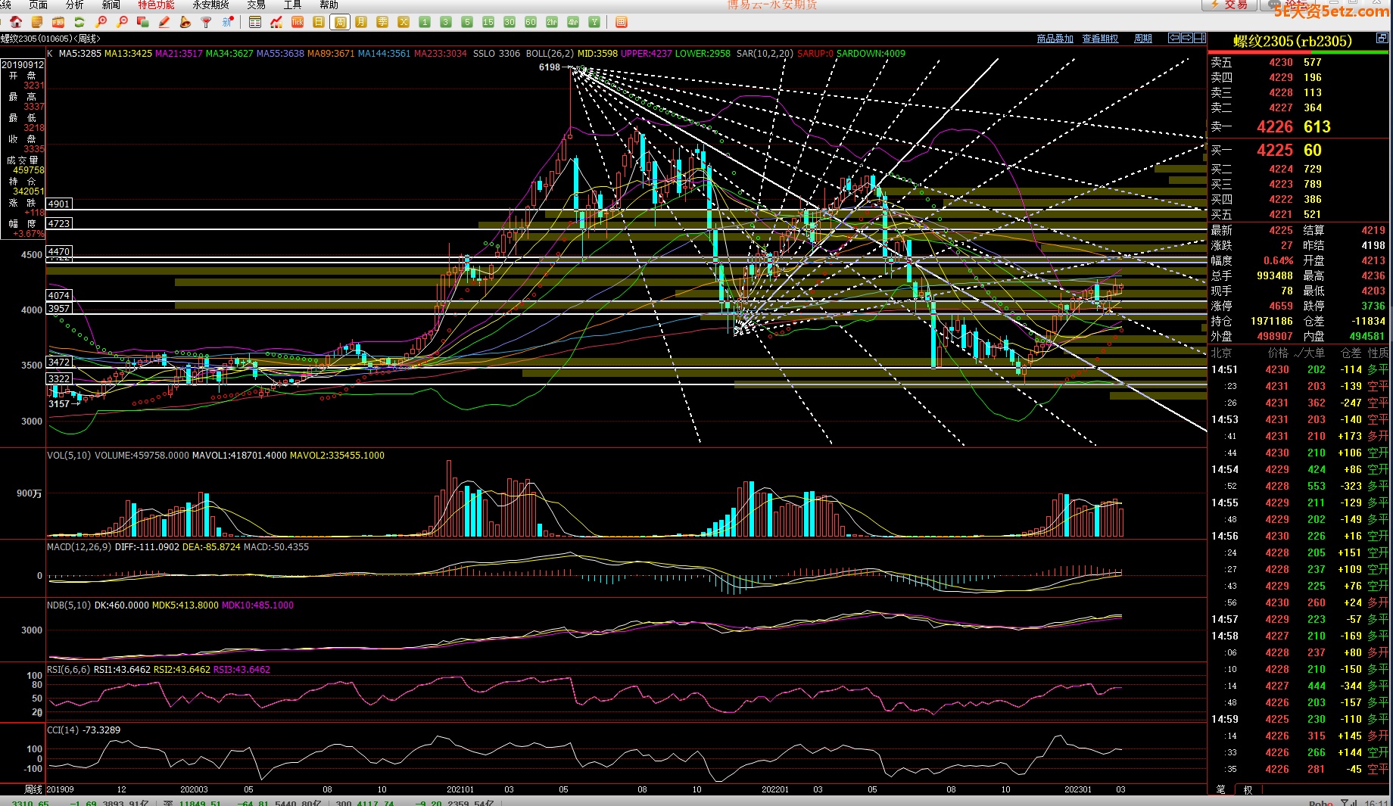Click the 4901 price level label
Screen dimensions: 1393x806
pos(59,204)
